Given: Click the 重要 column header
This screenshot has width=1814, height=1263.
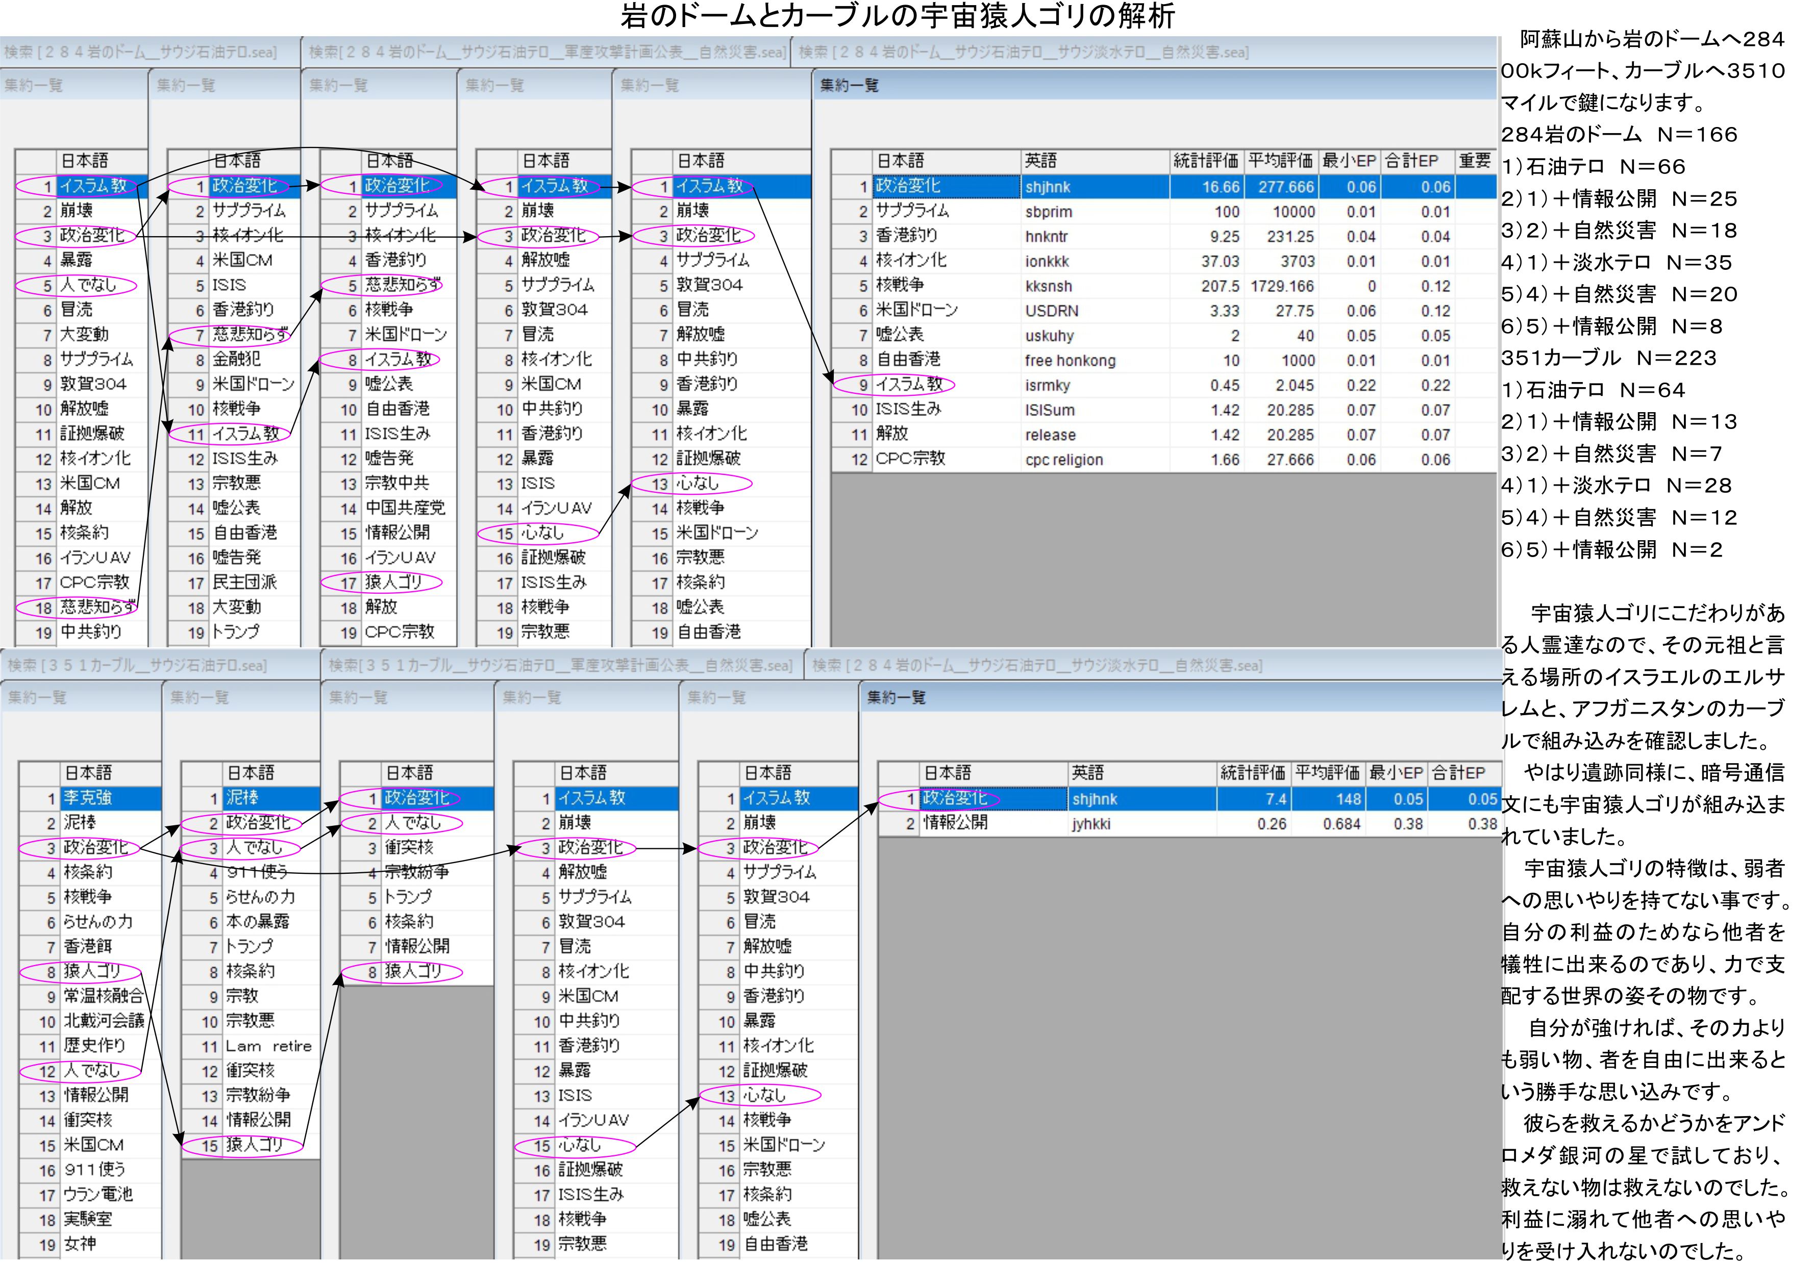Looking at the screenshot, I should pyautogui.click(x=1474, y=161).
